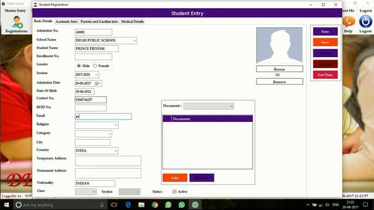This screenshot has height=210, width=374.
Task: Expand the Documents type dropdown
Action: tap(231, 106)
